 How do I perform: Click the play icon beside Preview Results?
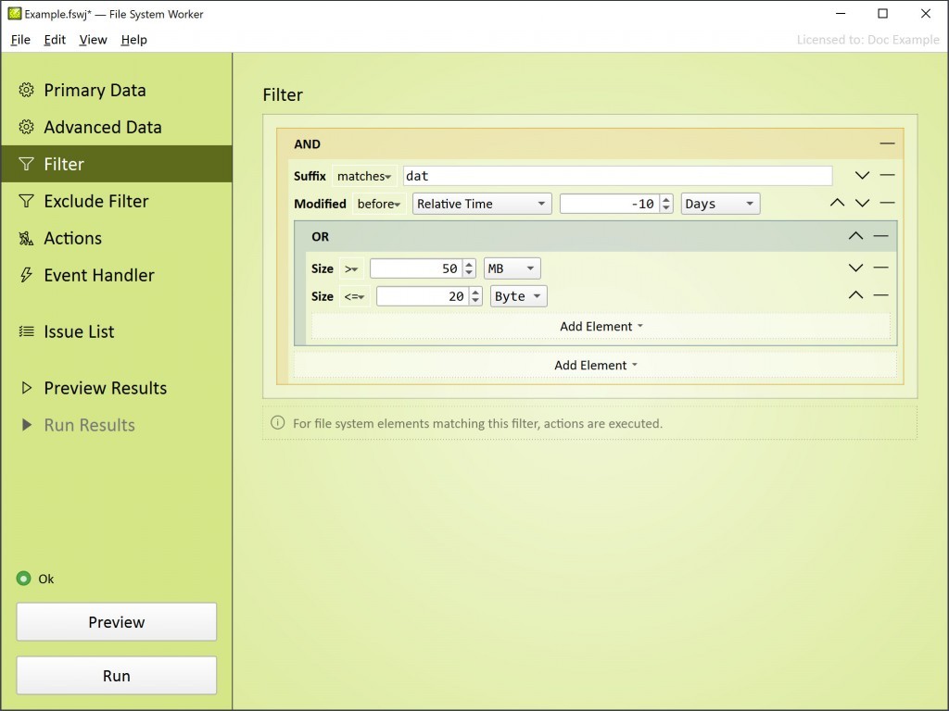coord(26,388)
